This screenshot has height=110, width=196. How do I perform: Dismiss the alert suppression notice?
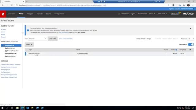point(190,28)
